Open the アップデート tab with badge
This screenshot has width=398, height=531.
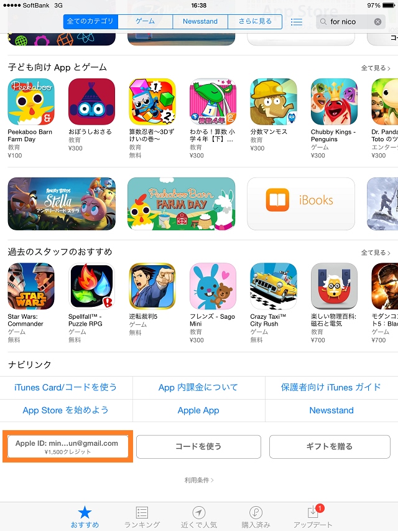pos(313,517)
